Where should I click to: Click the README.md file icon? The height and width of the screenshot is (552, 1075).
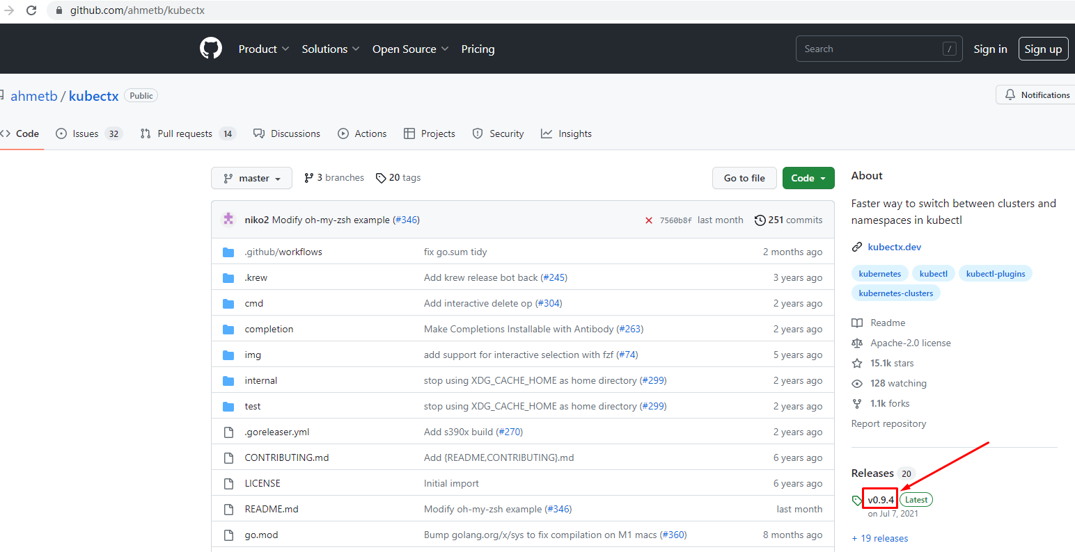point(228,509)
